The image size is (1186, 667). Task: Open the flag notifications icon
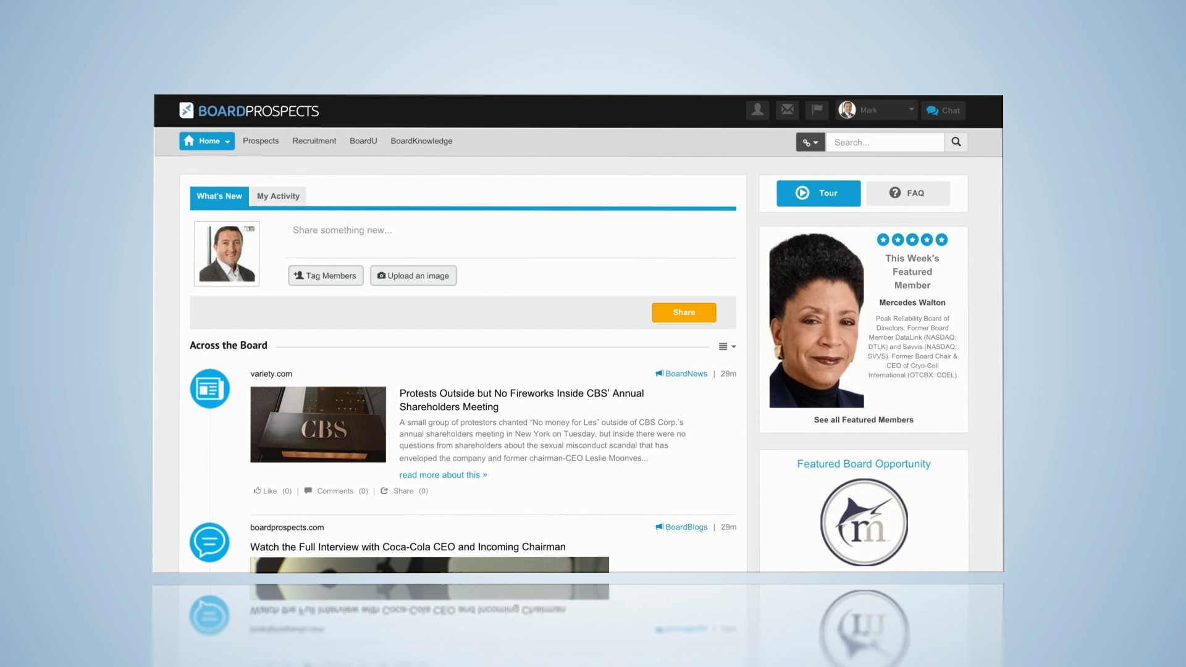click(817, 110)
